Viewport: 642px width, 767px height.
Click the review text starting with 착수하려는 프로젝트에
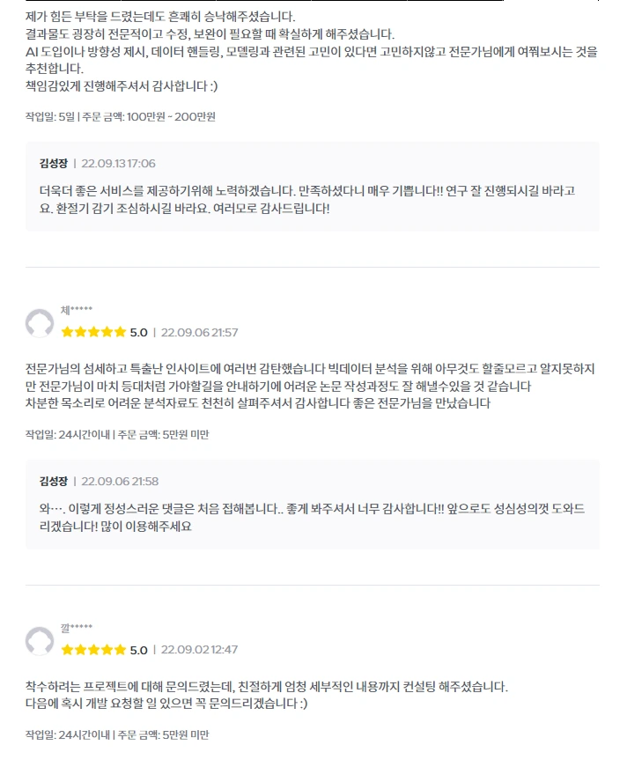click(x=267, y=695)
